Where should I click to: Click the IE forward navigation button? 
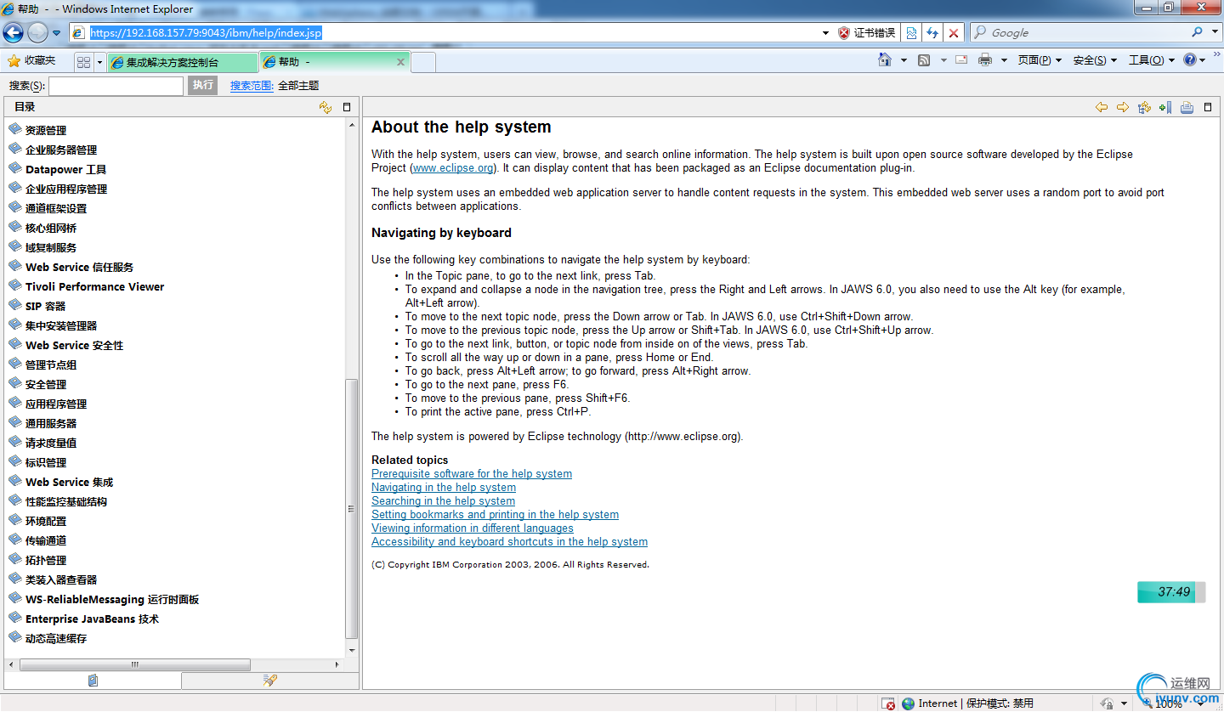pyautogui.click(x=37, y=32)
